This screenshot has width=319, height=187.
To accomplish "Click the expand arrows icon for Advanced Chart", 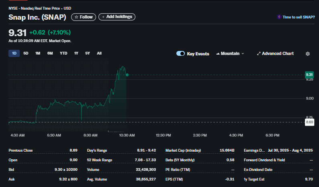I will (259, 54).
